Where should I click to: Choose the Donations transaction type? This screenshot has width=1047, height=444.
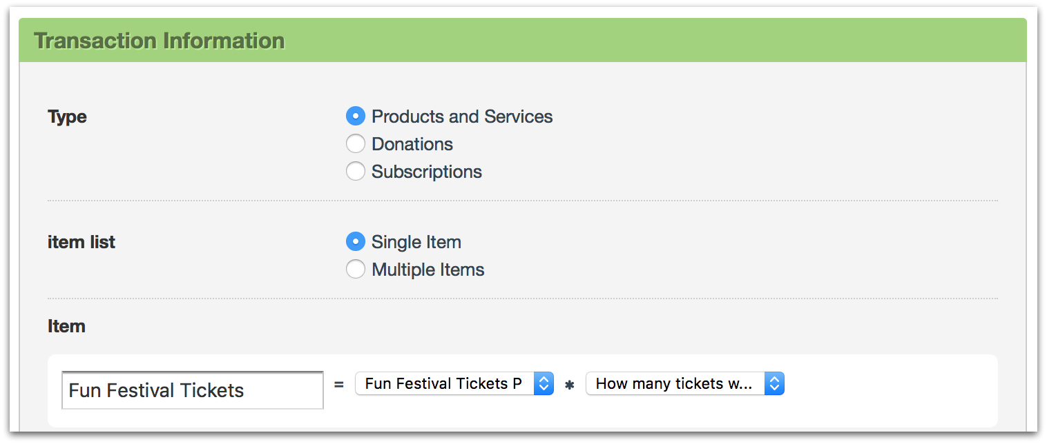355,144
